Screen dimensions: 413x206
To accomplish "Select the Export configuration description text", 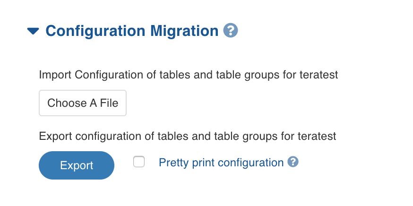I will pos(188,136).
